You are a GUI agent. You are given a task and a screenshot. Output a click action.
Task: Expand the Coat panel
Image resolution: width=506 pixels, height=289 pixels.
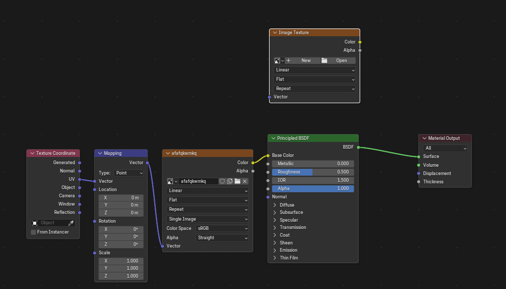[x=275, y=235]
